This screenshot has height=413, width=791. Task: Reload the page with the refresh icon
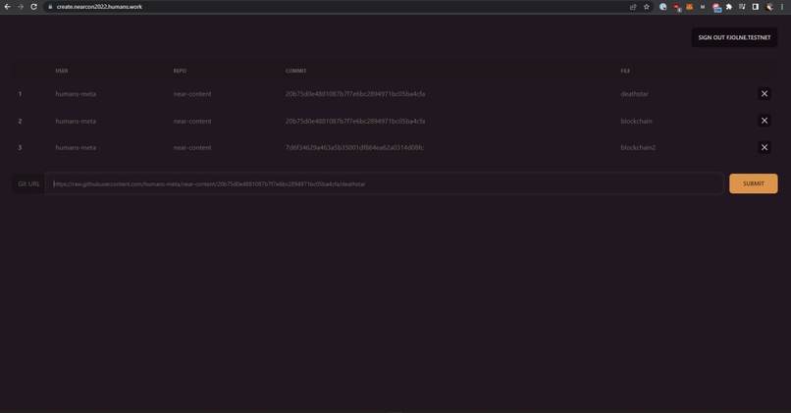[33, 7]
